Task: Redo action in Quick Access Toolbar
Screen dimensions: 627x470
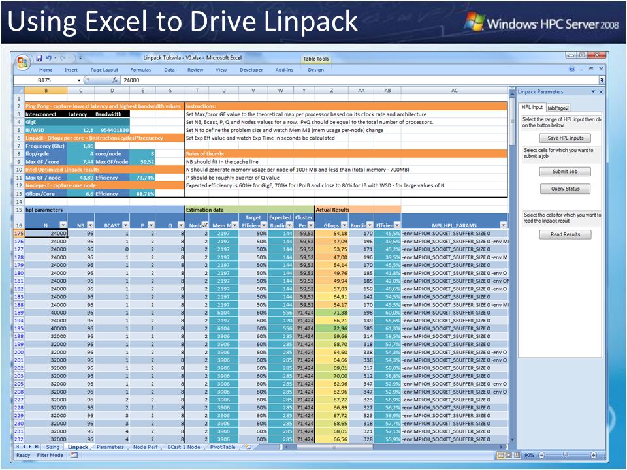Action: 63,58
